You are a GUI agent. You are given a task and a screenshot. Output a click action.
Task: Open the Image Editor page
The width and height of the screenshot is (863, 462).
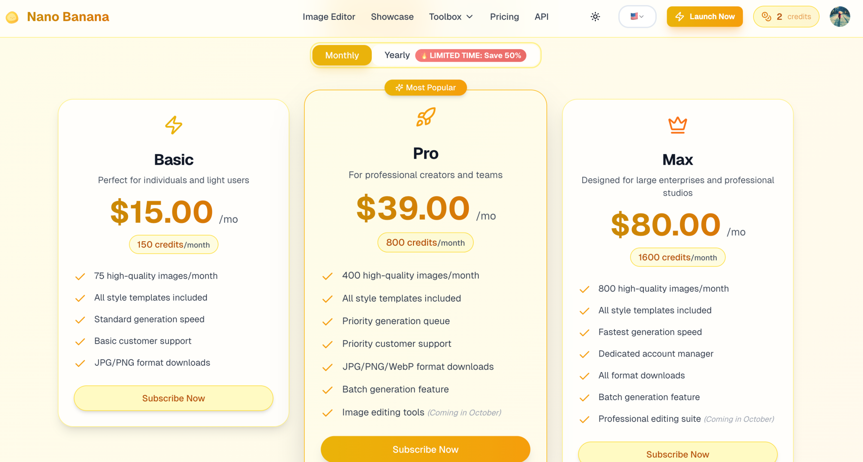[329, 17]
